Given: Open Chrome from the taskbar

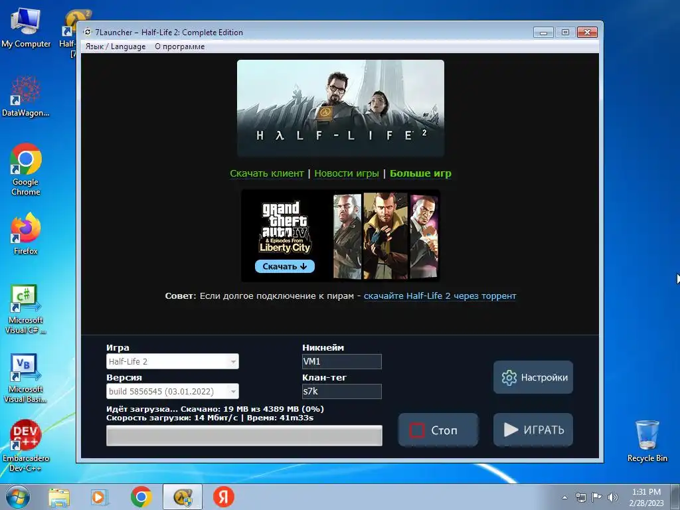Looking at the screenshot, I should [141, 497].
